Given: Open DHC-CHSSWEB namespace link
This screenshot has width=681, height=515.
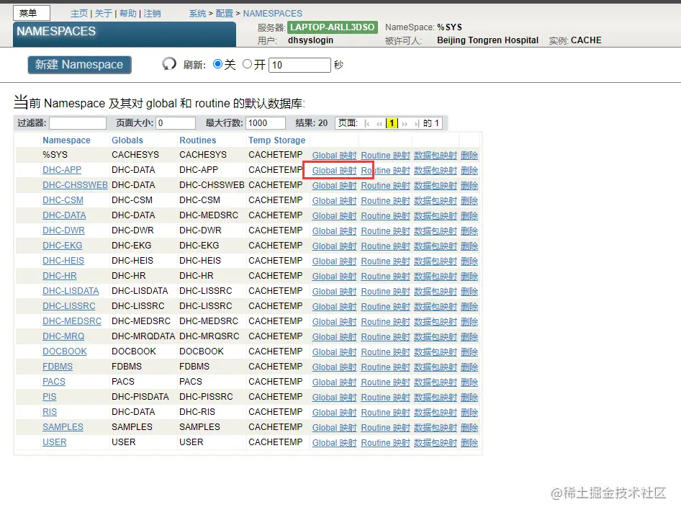Looking at the screenshot, I should tap(75, 185).
